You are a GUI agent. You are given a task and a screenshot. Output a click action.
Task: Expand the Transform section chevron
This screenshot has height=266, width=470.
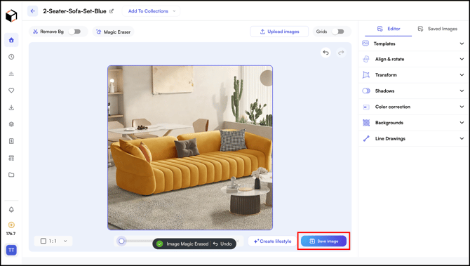pyautogui.click(x=462, y=75)
